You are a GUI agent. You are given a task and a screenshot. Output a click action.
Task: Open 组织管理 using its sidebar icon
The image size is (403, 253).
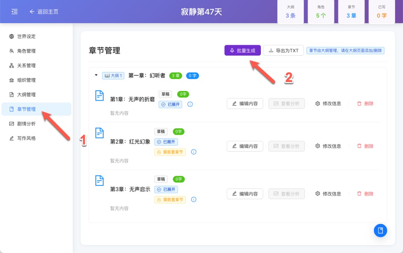10,80
